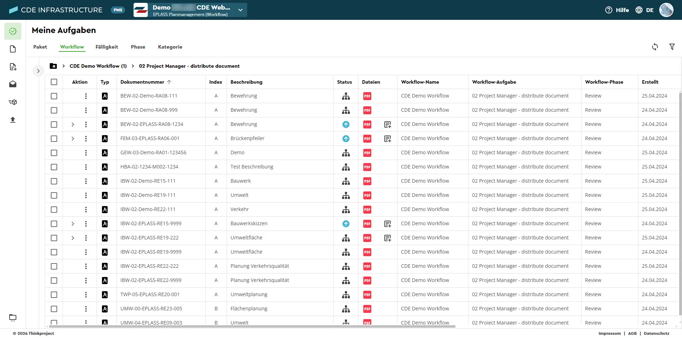Switch to the Fälligkeit tab
The width and height of the screenshot is (682, 338).
point(107,47)
